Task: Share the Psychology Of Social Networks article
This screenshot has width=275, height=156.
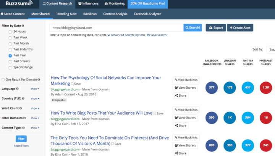Action: [x=180, y=96]
